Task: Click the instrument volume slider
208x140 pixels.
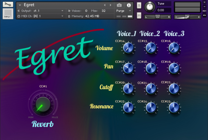Action: click(x=187, y=17)
